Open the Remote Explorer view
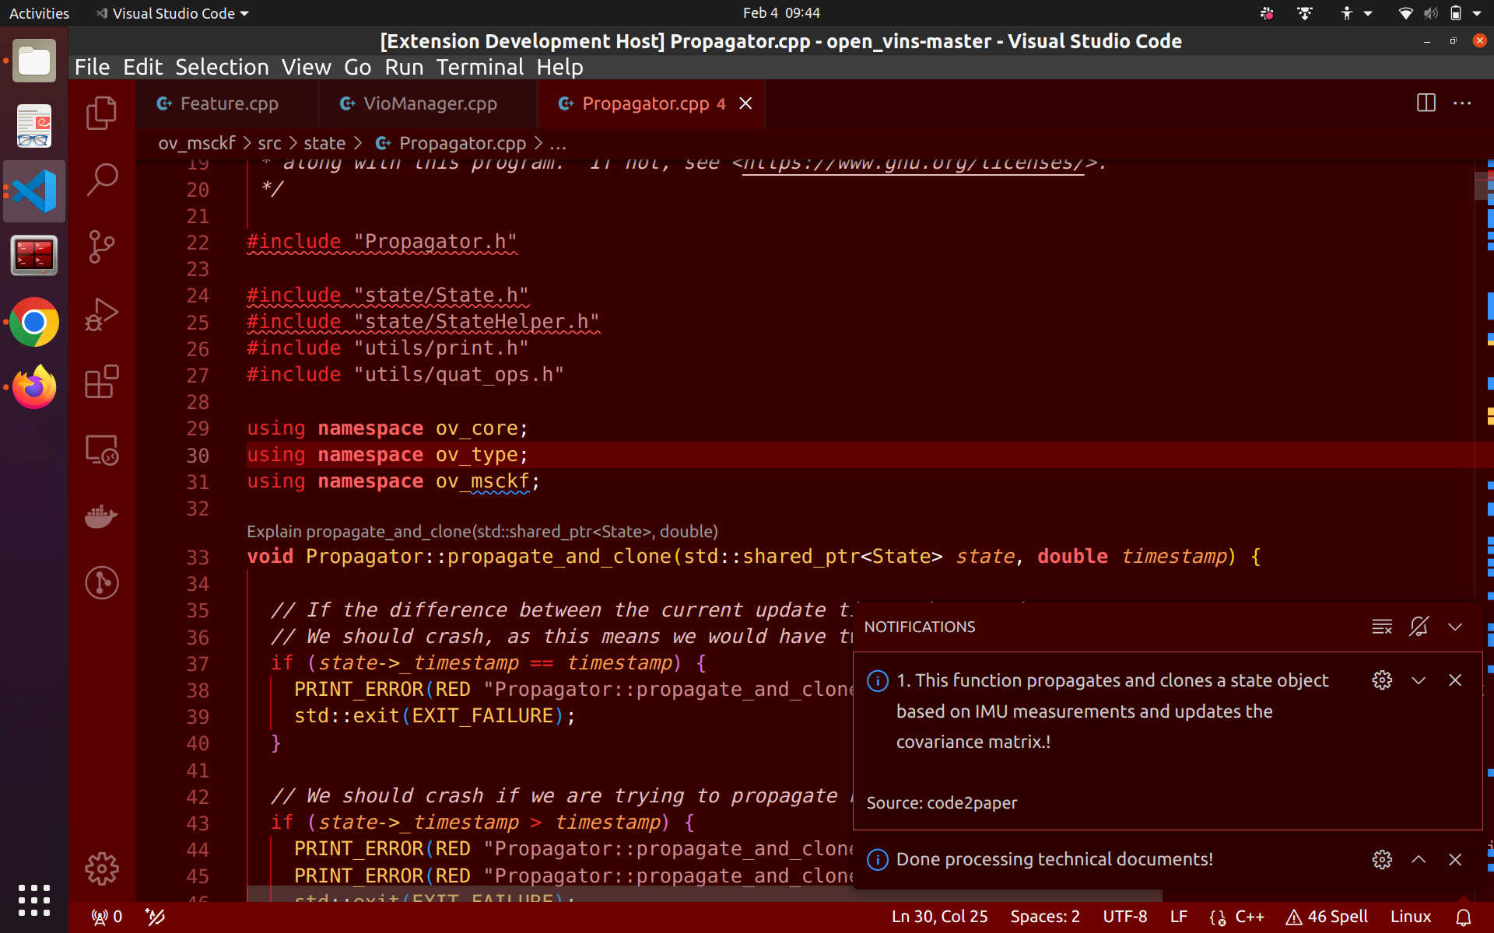 pos(101,449)
